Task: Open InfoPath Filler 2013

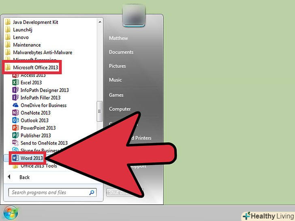Action: [36, 97]
